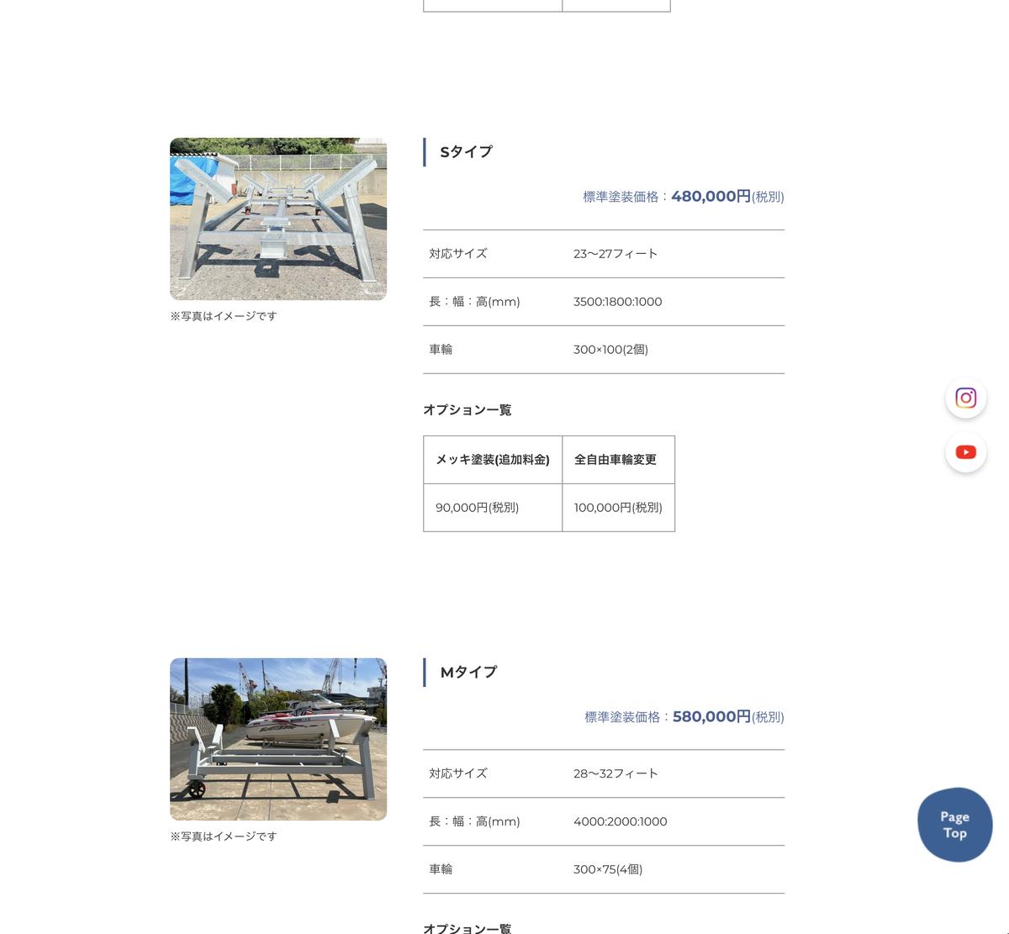This screenshot has width=1009, height=934.
Task: Click the Sタイプ product image
Action: pyautogui.click(x=278, y=219)
